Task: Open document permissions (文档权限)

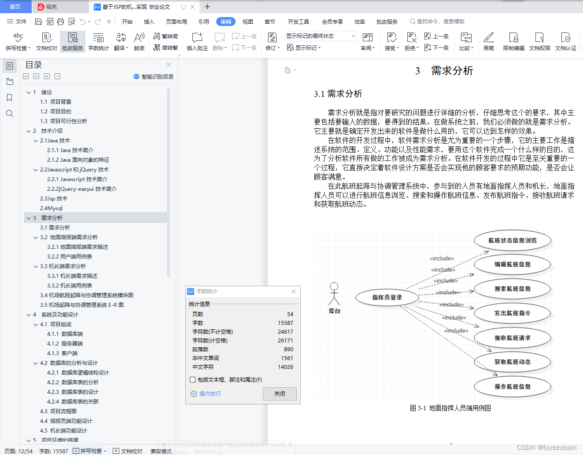Action: (539, 42)
